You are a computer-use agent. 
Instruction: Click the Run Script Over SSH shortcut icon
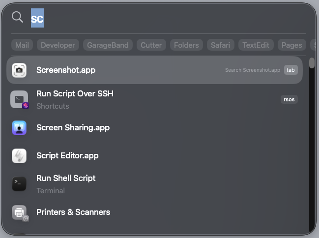(20, 99)
